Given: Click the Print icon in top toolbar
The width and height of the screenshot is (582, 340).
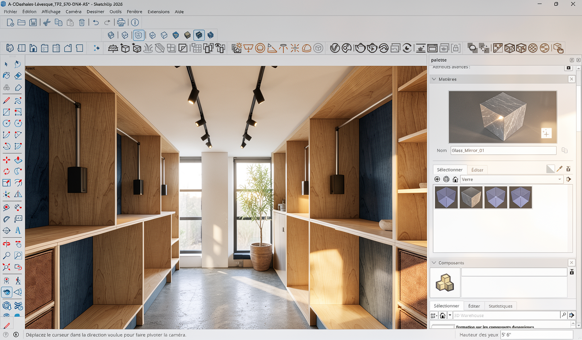Looking at the screenshot, I should pyautogui.click(x=121, y=23).
